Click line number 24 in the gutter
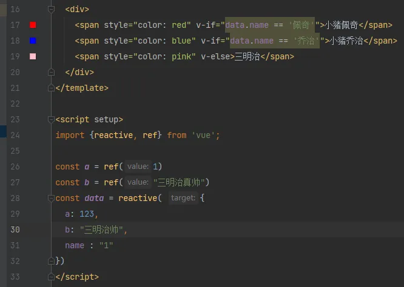Screen dimensions: 404x287 click(15, 135)
